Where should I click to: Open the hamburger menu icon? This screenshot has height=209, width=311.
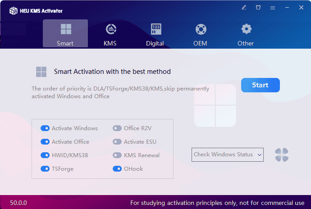(273, 8)
